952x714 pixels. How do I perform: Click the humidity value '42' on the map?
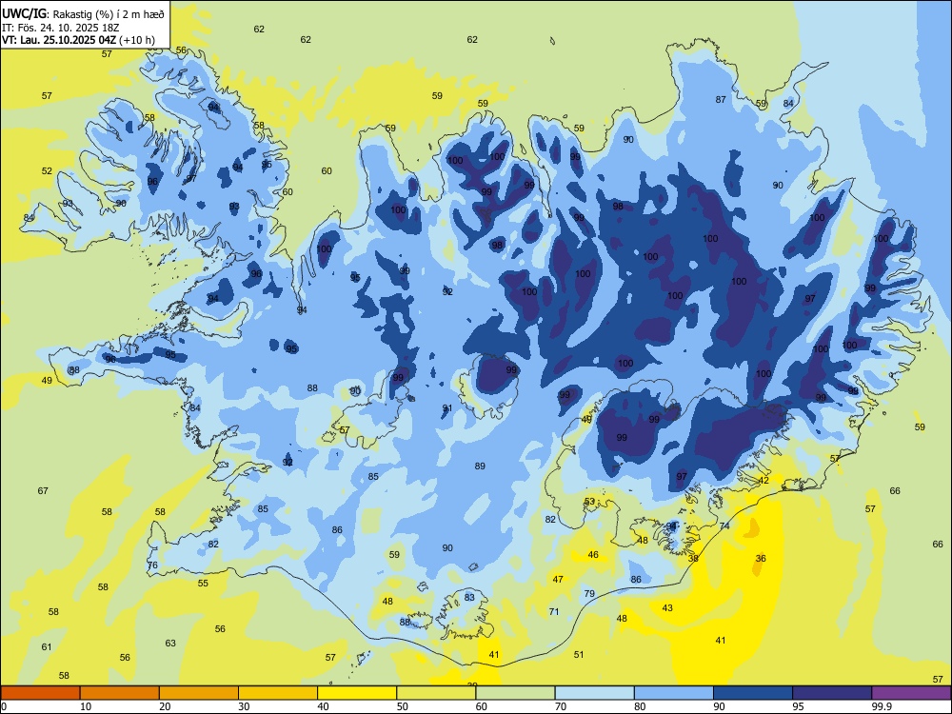click(x=764, y=480)
